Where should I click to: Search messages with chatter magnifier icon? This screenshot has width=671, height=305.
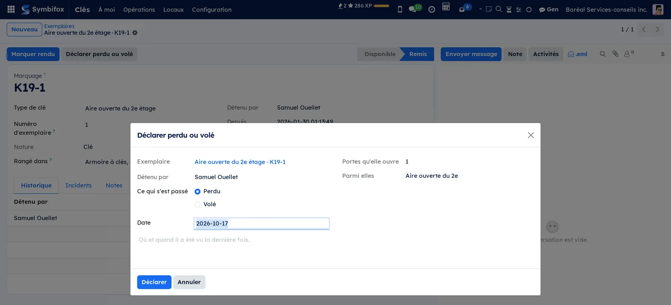(x=603, y=54)
